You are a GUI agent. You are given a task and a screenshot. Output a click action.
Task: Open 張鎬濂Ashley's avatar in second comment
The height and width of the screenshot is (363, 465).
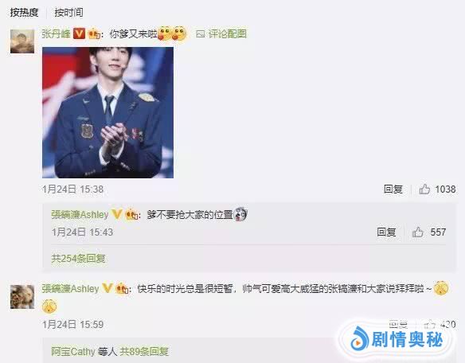click(x=22, y=297)
